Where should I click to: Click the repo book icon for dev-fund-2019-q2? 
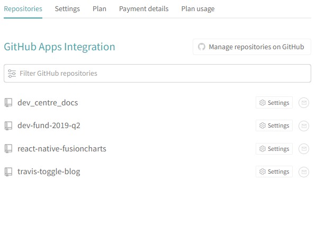(8, 126)
